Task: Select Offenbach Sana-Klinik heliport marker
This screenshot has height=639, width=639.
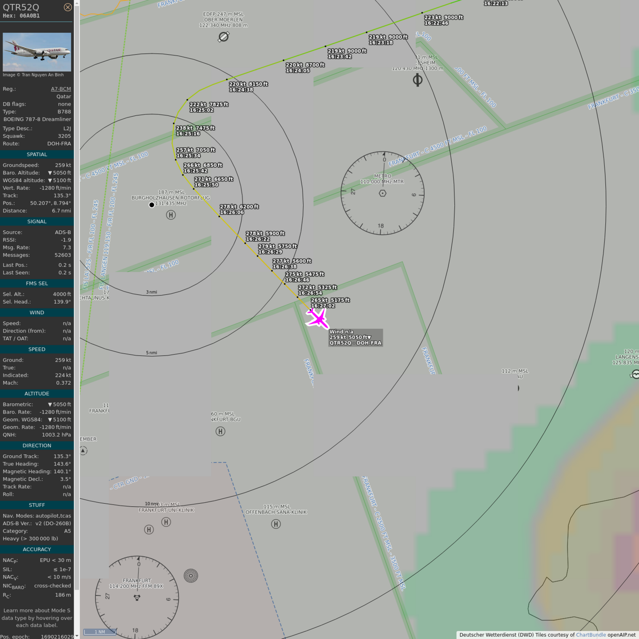Action: [x=276, y=524]
